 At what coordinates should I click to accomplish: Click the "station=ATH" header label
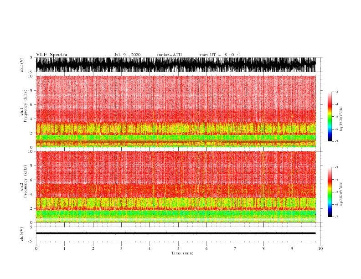point(169,55)
